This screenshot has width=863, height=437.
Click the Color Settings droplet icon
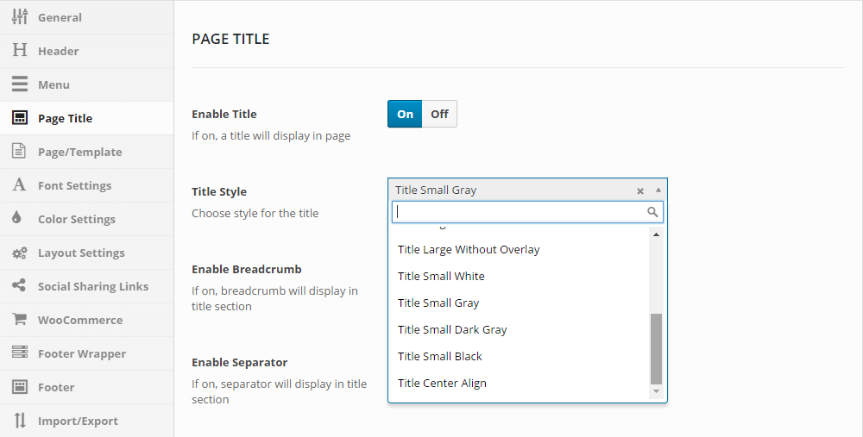pyautogui.click(x=17, y=219)
